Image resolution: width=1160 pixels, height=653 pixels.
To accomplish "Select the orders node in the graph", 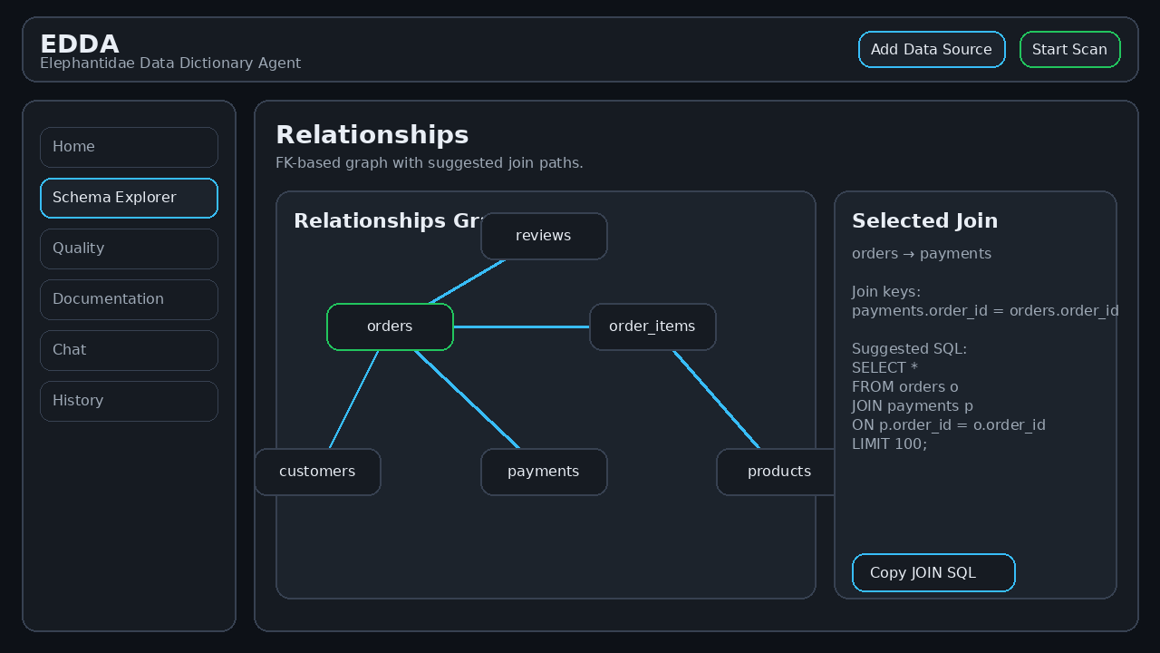I will (x=390, y=326).
